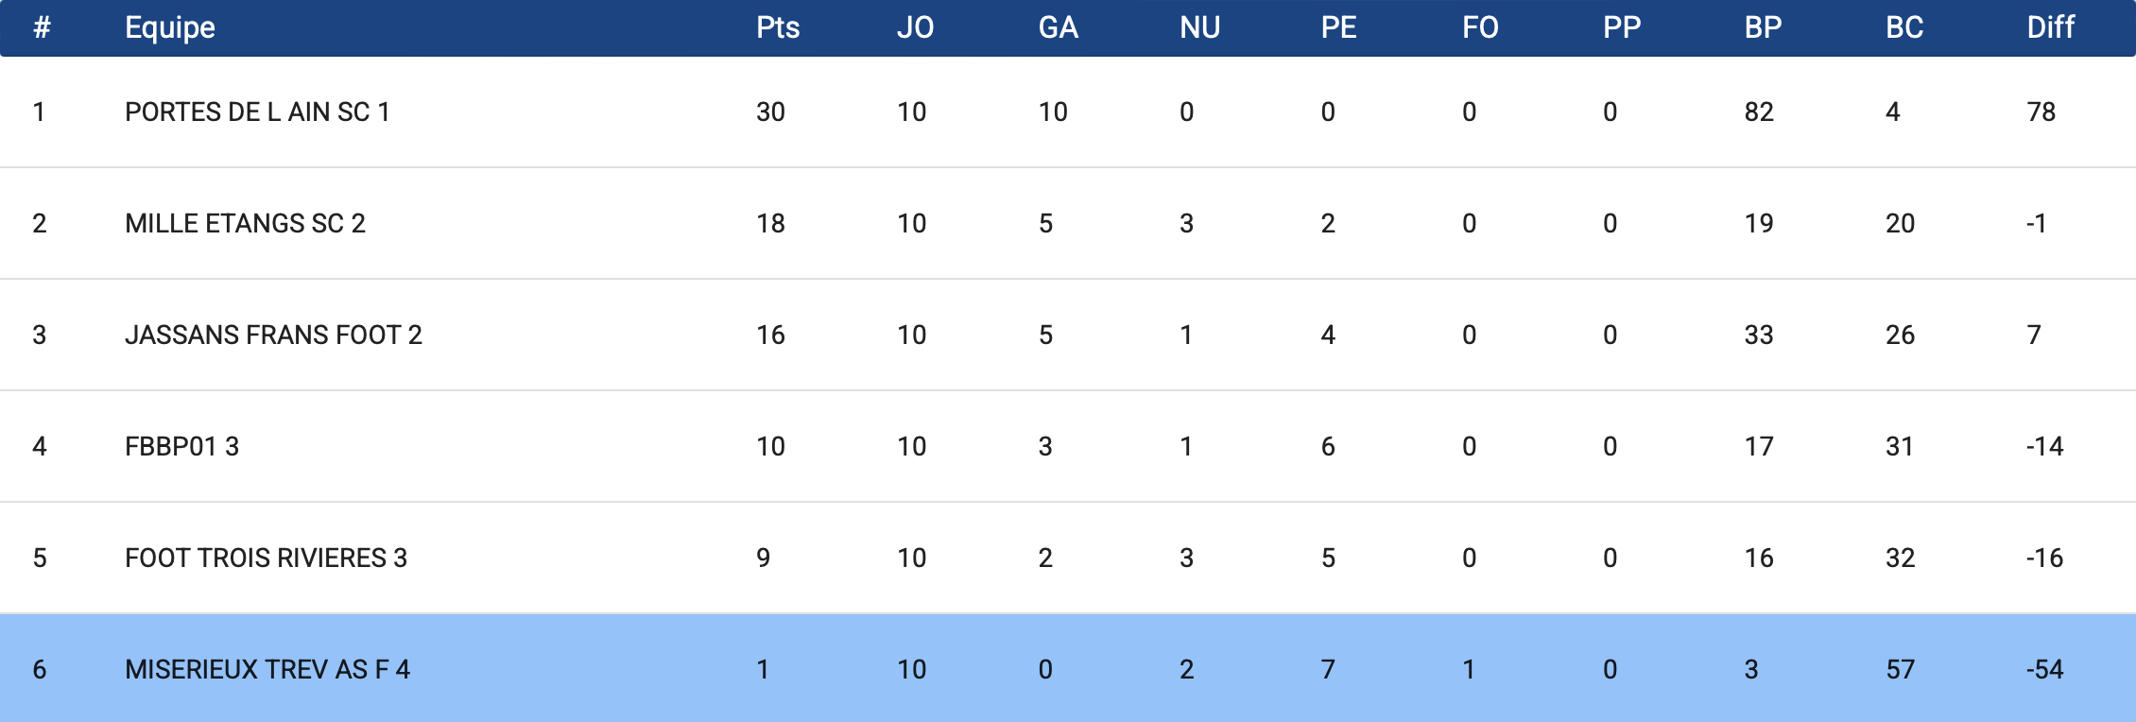Click the NU column header
Screen dimensions: 2136x722
[1199, 27]
